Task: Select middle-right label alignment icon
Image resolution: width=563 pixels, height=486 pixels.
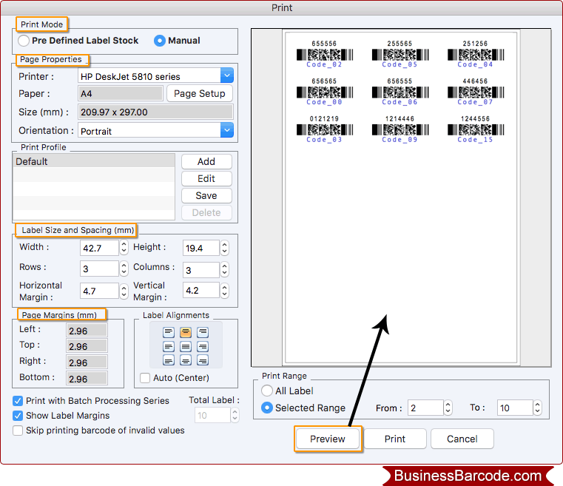Action: (x=203, y=346)
